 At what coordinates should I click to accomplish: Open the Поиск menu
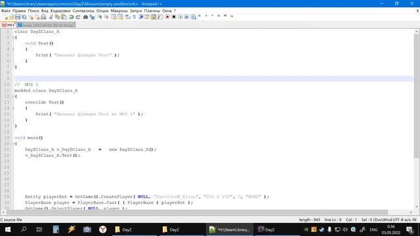pyautogui.click(x=33, y=10)
